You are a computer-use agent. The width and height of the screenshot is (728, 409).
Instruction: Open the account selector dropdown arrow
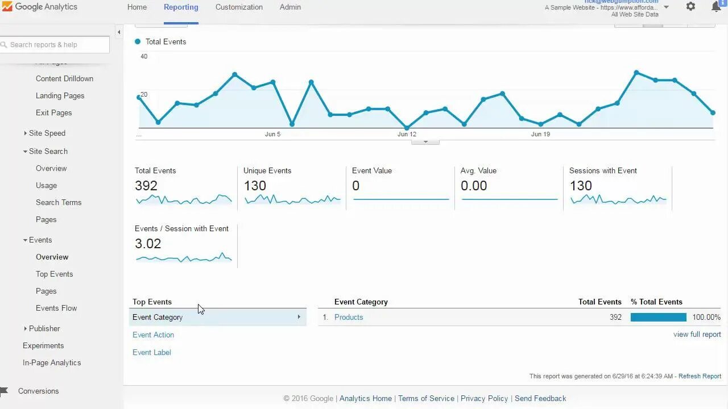tap(667, 7)
